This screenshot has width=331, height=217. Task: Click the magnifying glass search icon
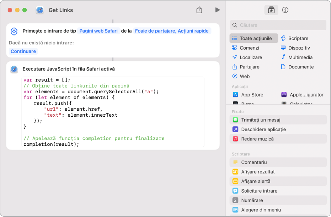235,25
